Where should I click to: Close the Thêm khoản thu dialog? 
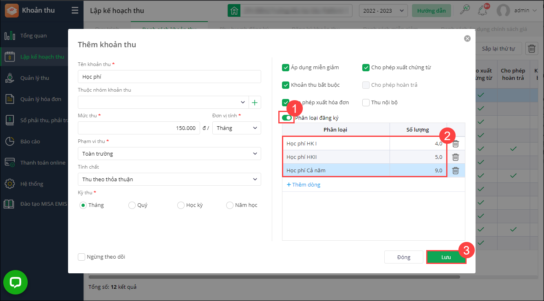pos(467,39)
